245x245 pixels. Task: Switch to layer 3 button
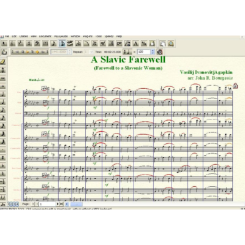coord(14,204)
